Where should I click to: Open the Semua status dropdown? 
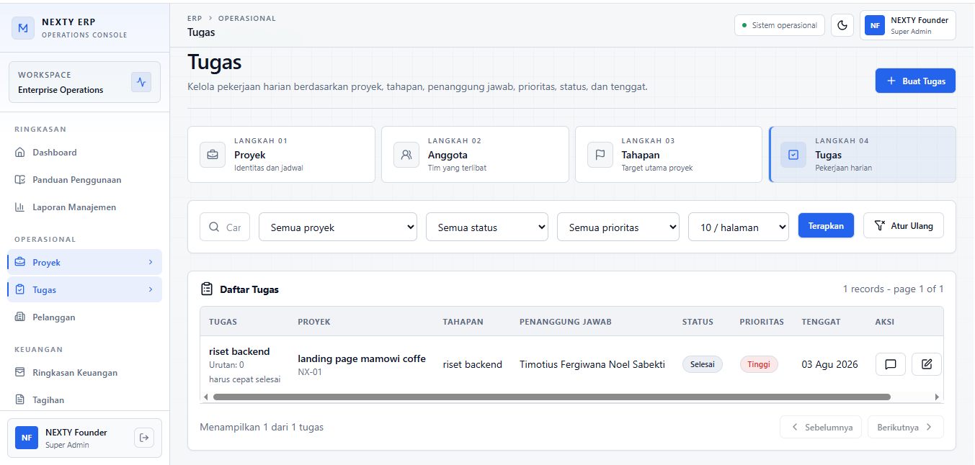pos(487,227)
